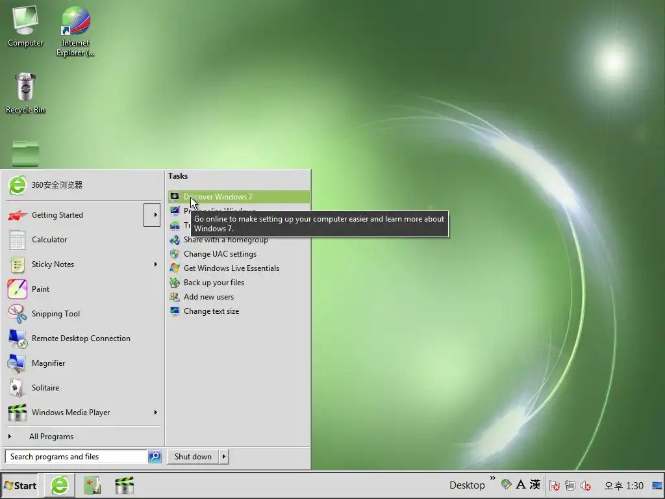
Task: Toggle the A input mode indicator
Action: tap(521, 485)
